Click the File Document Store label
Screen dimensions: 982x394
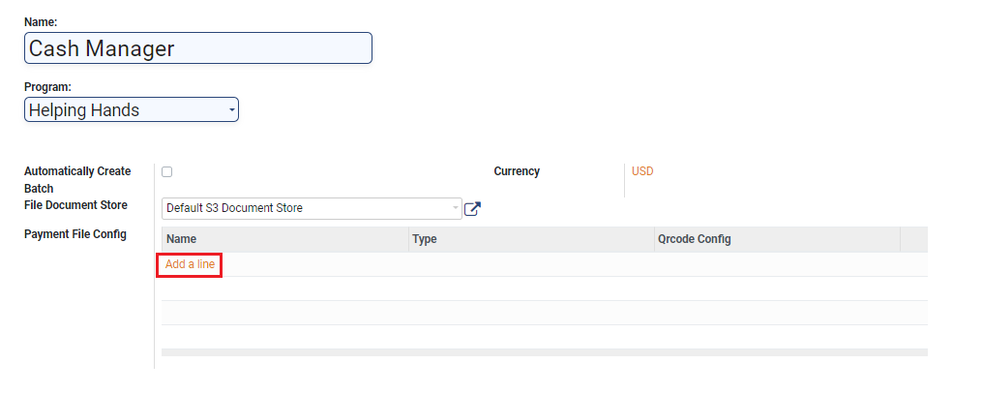pos(75,205)
